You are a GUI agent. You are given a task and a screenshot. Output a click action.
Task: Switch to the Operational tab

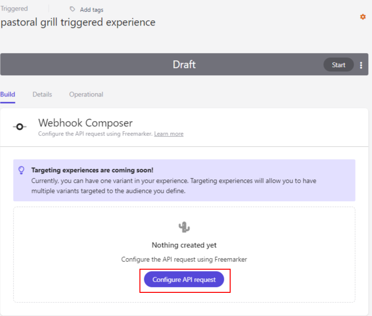(x=86, y=95)
